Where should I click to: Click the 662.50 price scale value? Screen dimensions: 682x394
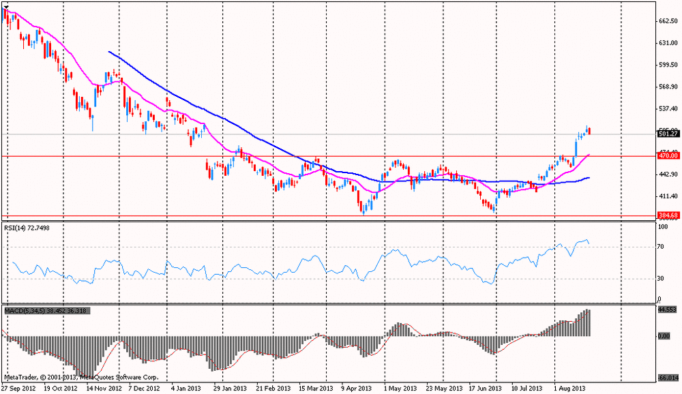668,21
